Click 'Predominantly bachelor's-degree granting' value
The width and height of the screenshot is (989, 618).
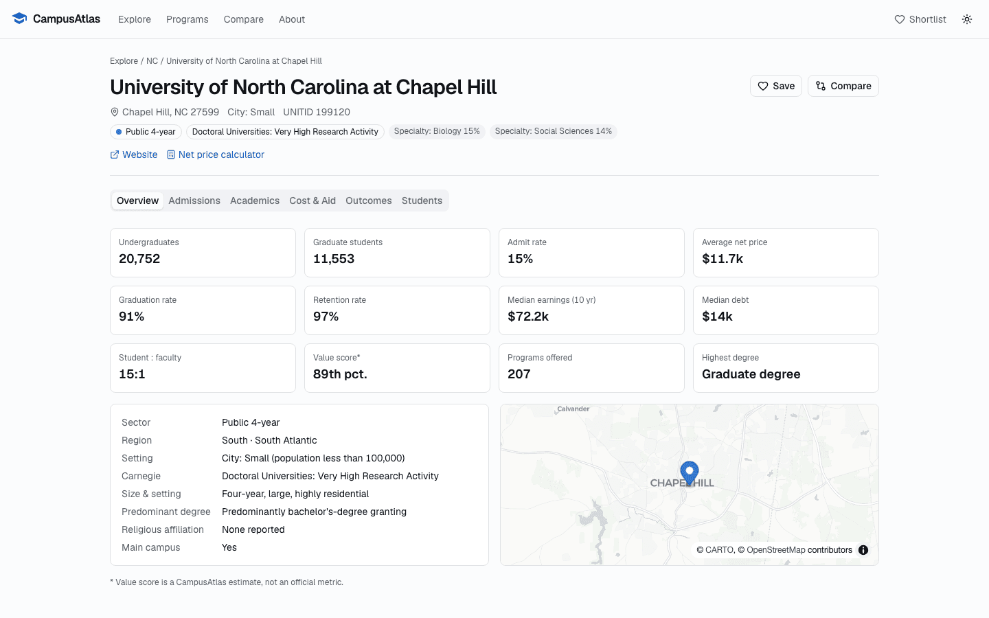[x=314, y=512]
